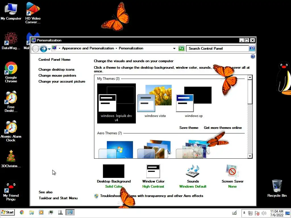Select the third Aero theme thumbnail

point(194,149)
